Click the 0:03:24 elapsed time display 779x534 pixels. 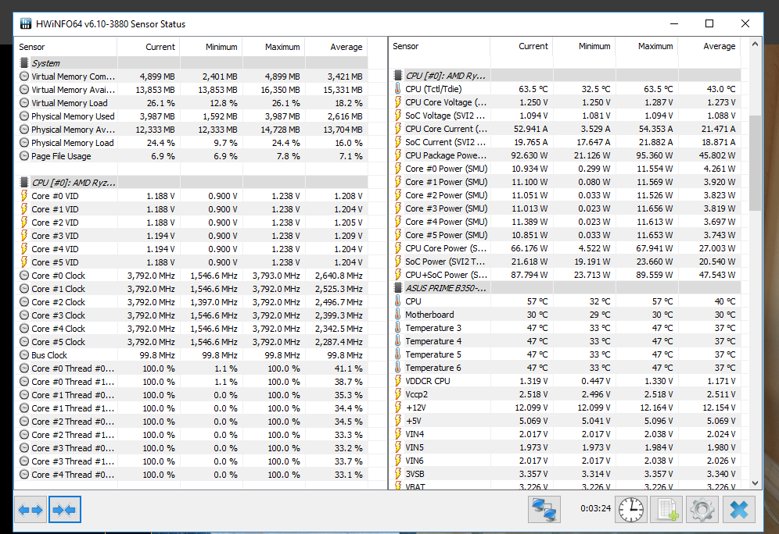(595, 508)
